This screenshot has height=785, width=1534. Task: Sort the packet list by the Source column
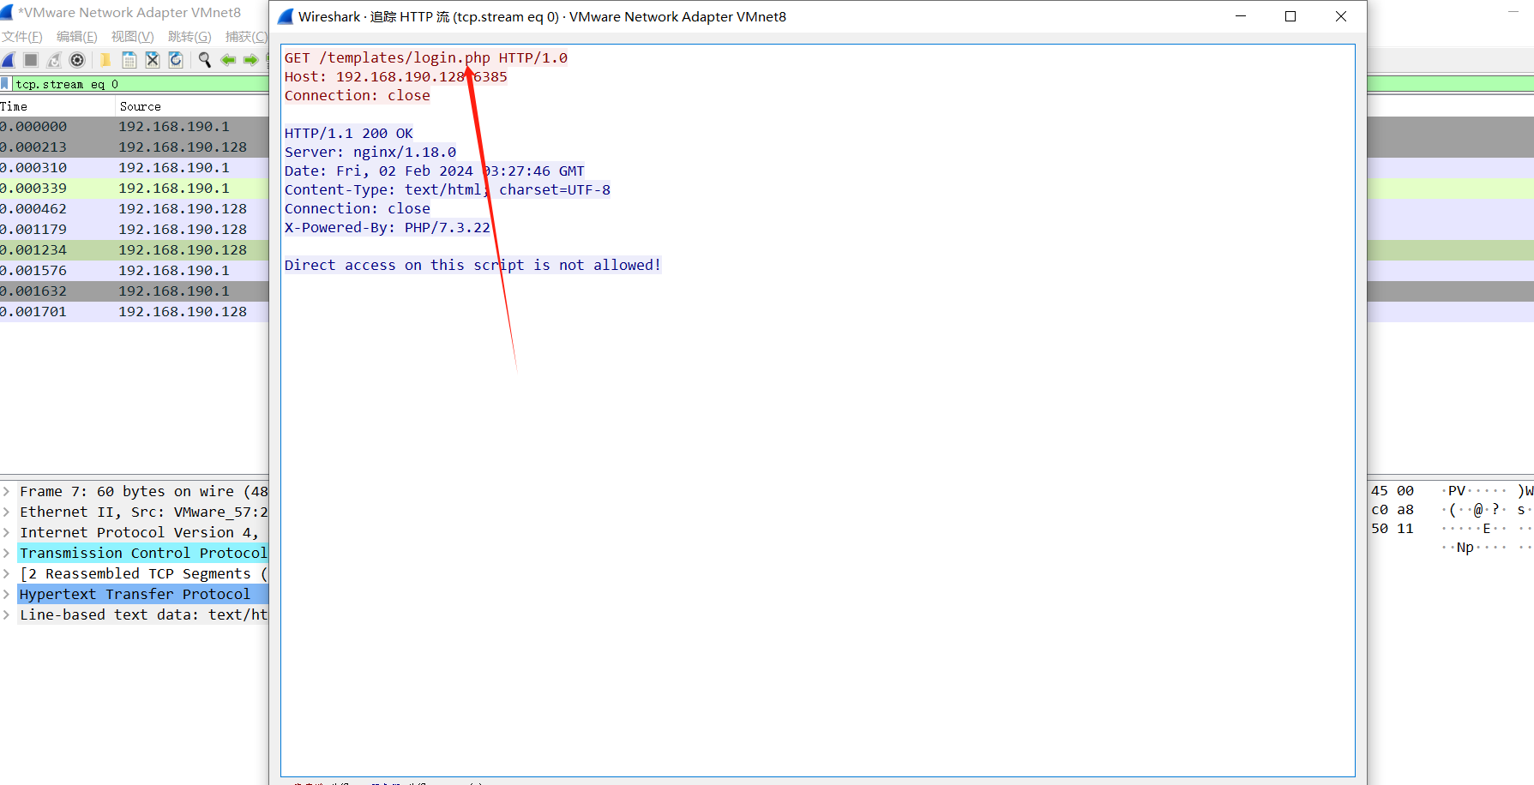[x=192, y=106]
